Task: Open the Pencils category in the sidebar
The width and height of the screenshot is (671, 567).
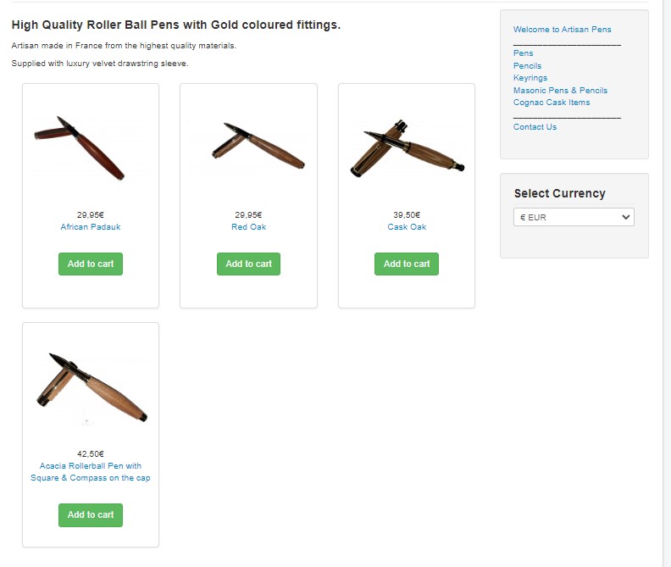Action: [527, 65]
